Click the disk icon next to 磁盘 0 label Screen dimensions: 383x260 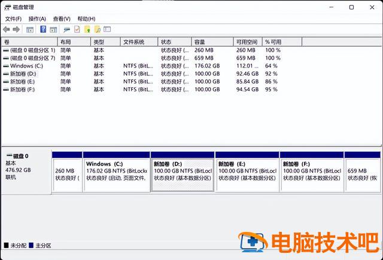pos(10,155)
